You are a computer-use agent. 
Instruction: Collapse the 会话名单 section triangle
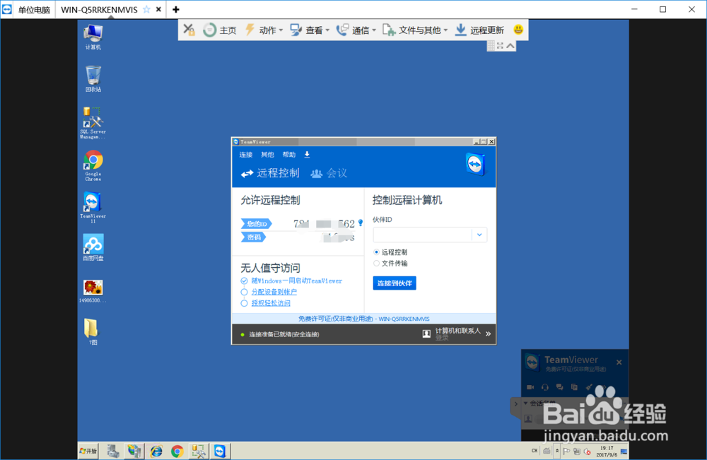[525, 403]
